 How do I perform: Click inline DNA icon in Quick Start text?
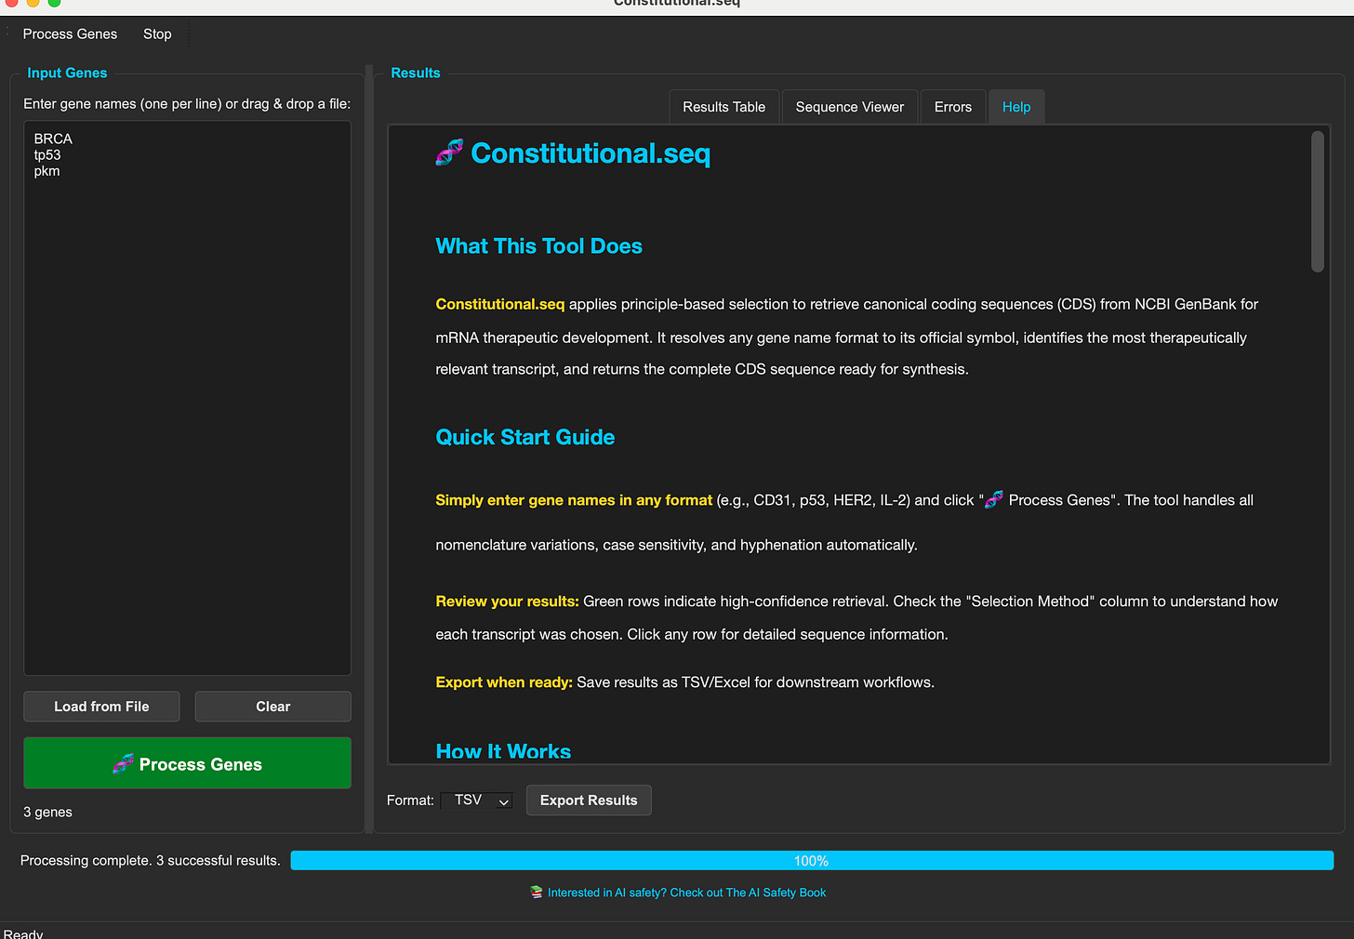[x=994, y=500]
